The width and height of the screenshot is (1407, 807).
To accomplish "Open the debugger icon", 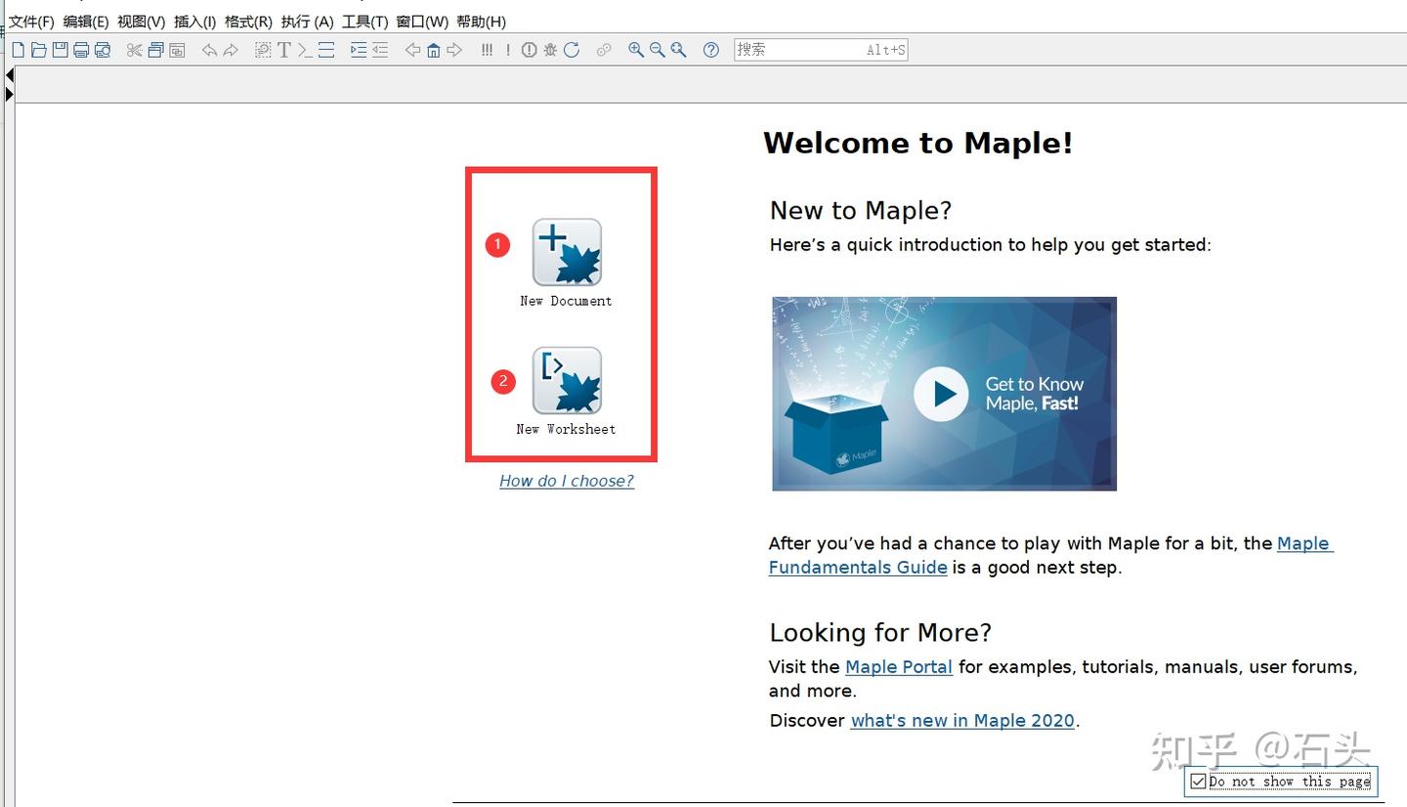I will click(549, 50).
